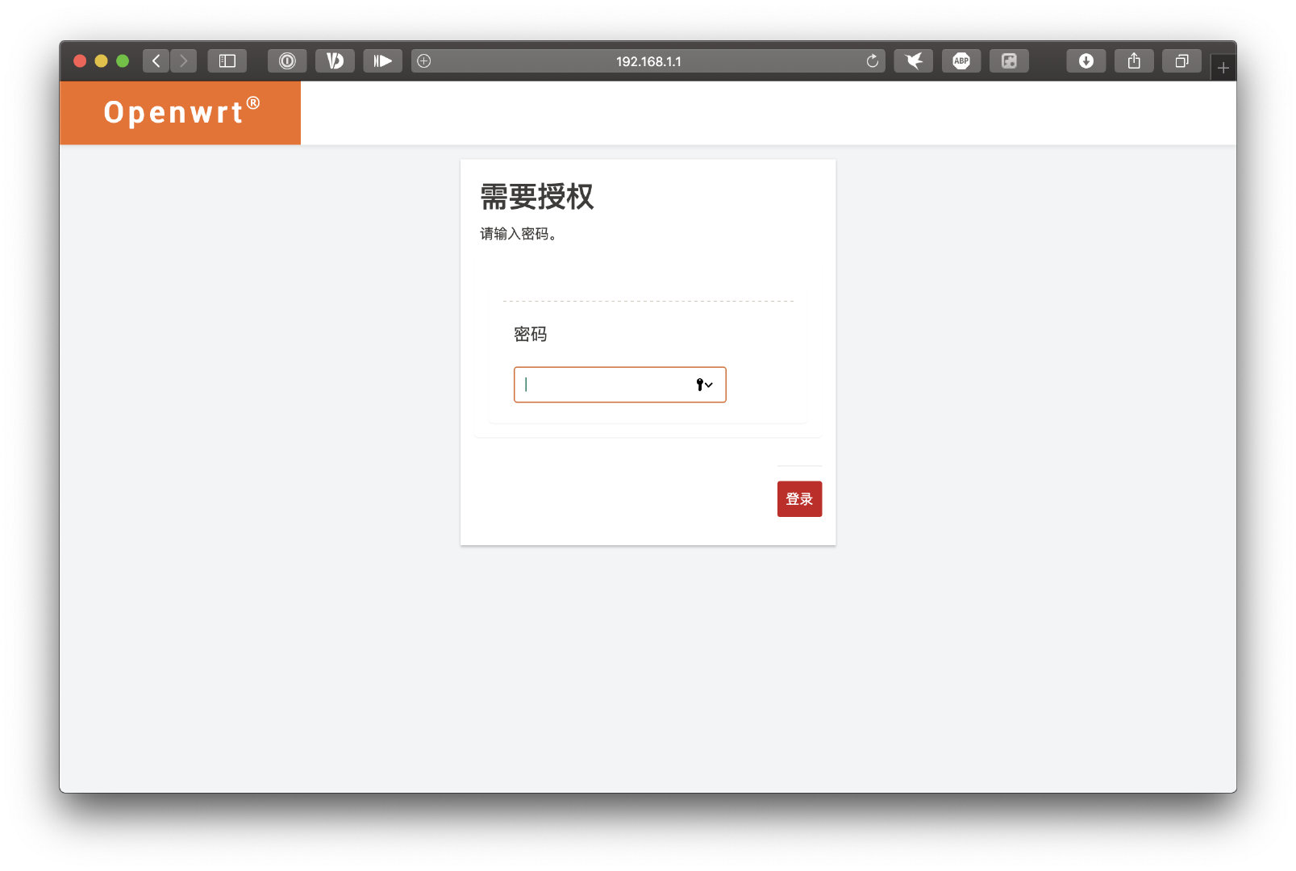Toggle the Safari sidebar panel

[227, 61]
